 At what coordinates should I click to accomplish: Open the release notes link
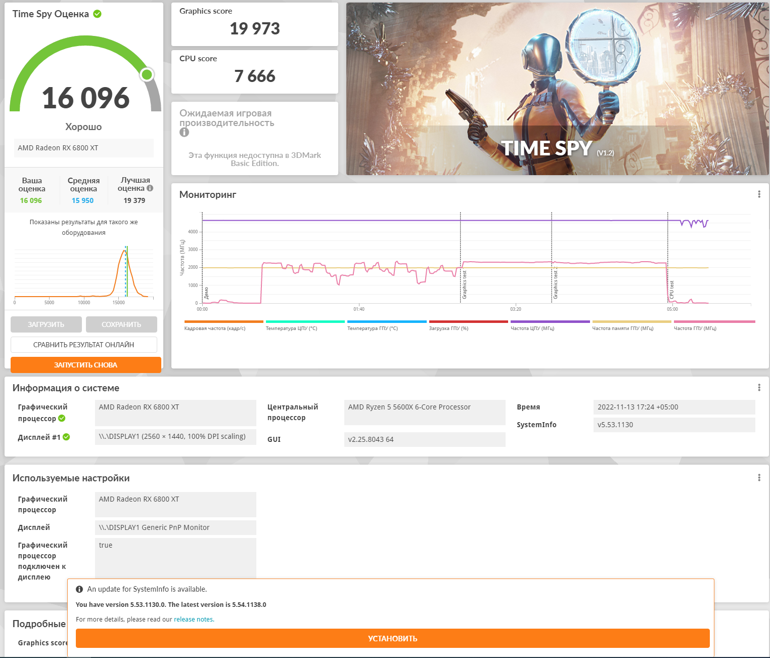pyautogui.click(x=194, y=620)
